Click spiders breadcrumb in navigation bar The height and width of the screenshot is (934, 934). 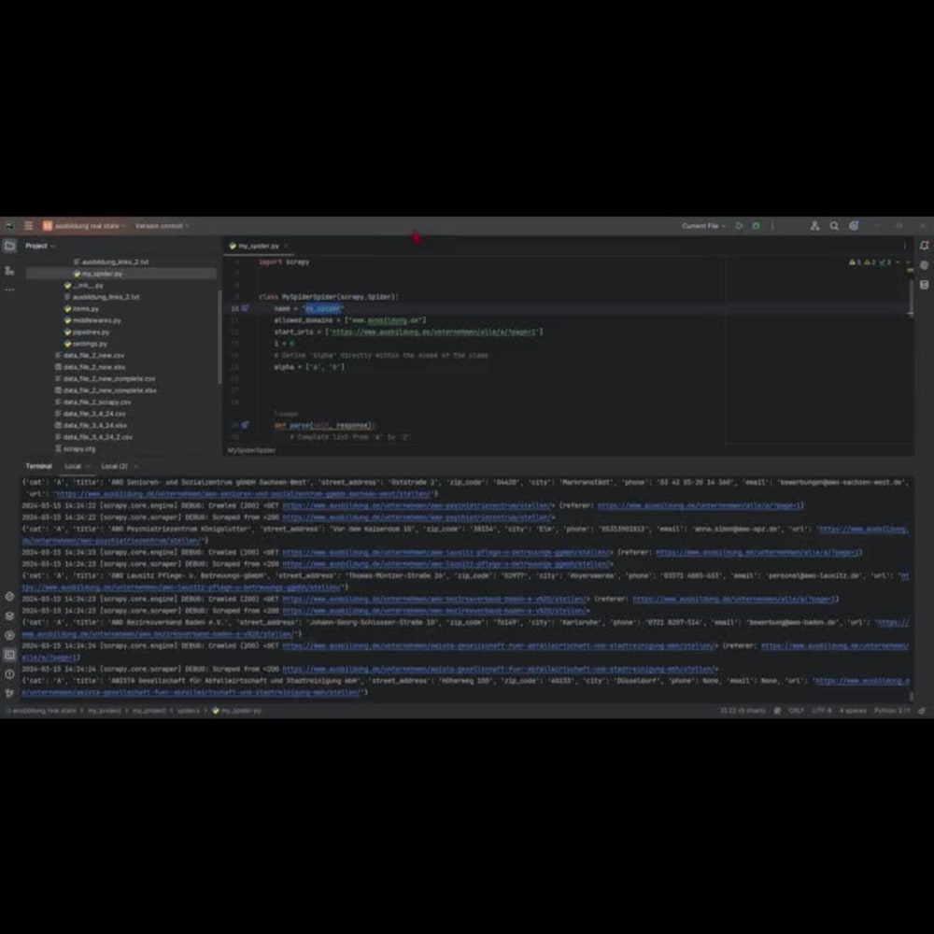pyautogui.click(x=189, y=711)
